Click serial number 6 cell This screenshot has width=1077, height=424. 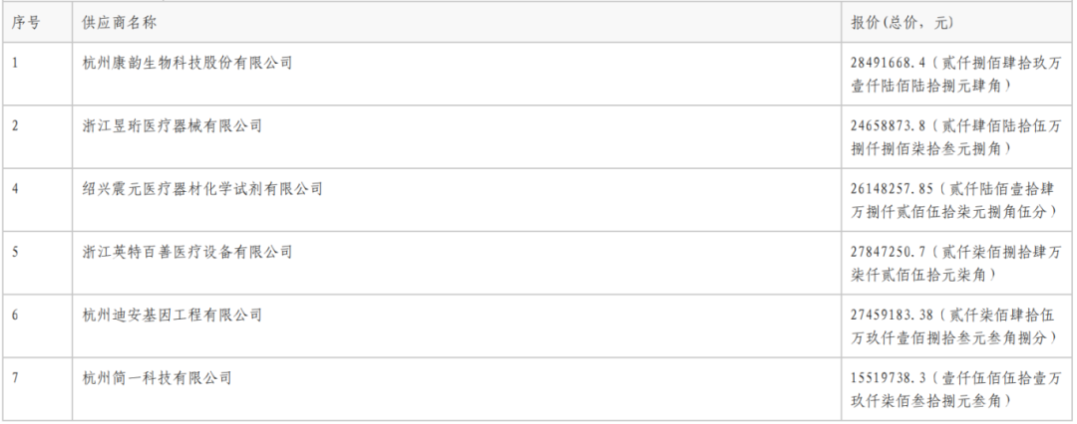click(x=15, y=316)
